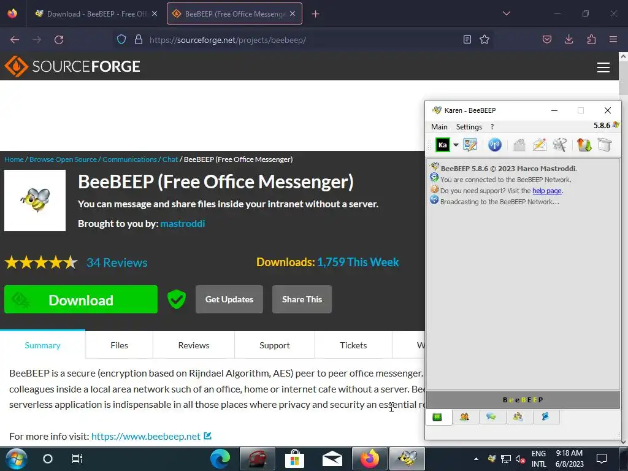The height and width of the screenshot is (471, 628).
Task: Click the Windows Start button
Action: coord(16,459)
